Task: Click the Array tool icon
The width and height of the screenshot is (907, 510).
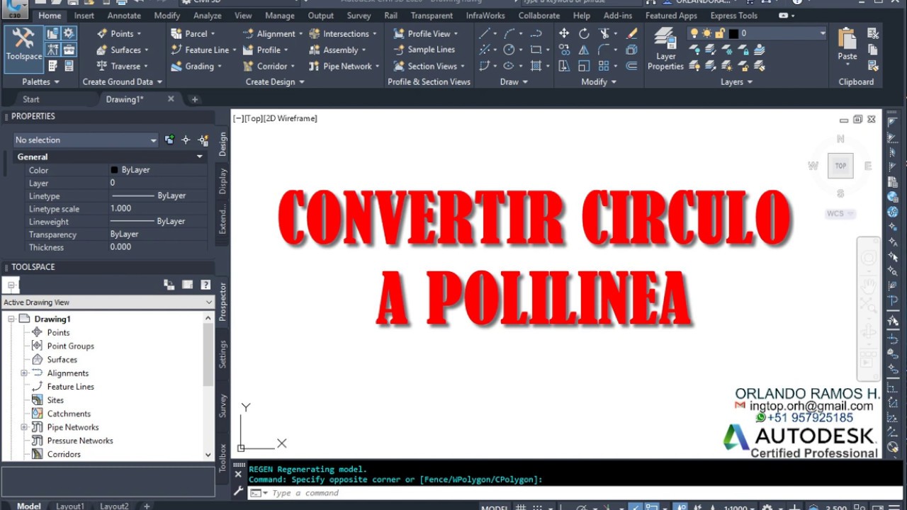Action: coord(604,66)
